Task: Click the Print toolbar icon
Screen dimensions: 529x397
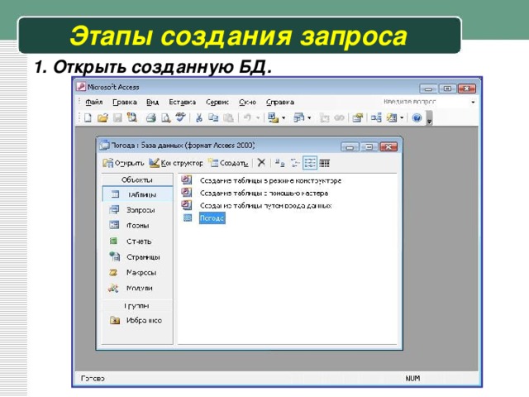Action: [x=150, y=117]
